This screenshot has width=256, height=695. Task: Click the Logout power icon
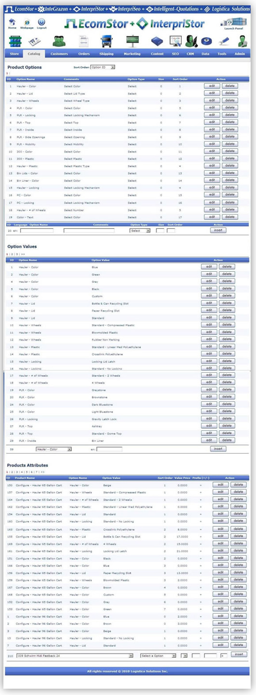tap(41, 21)
